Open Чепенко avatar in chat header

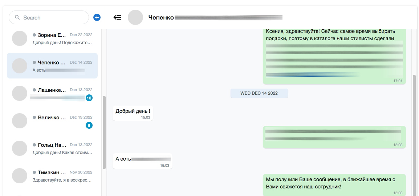pyautogui.click(x=135, y=17)
